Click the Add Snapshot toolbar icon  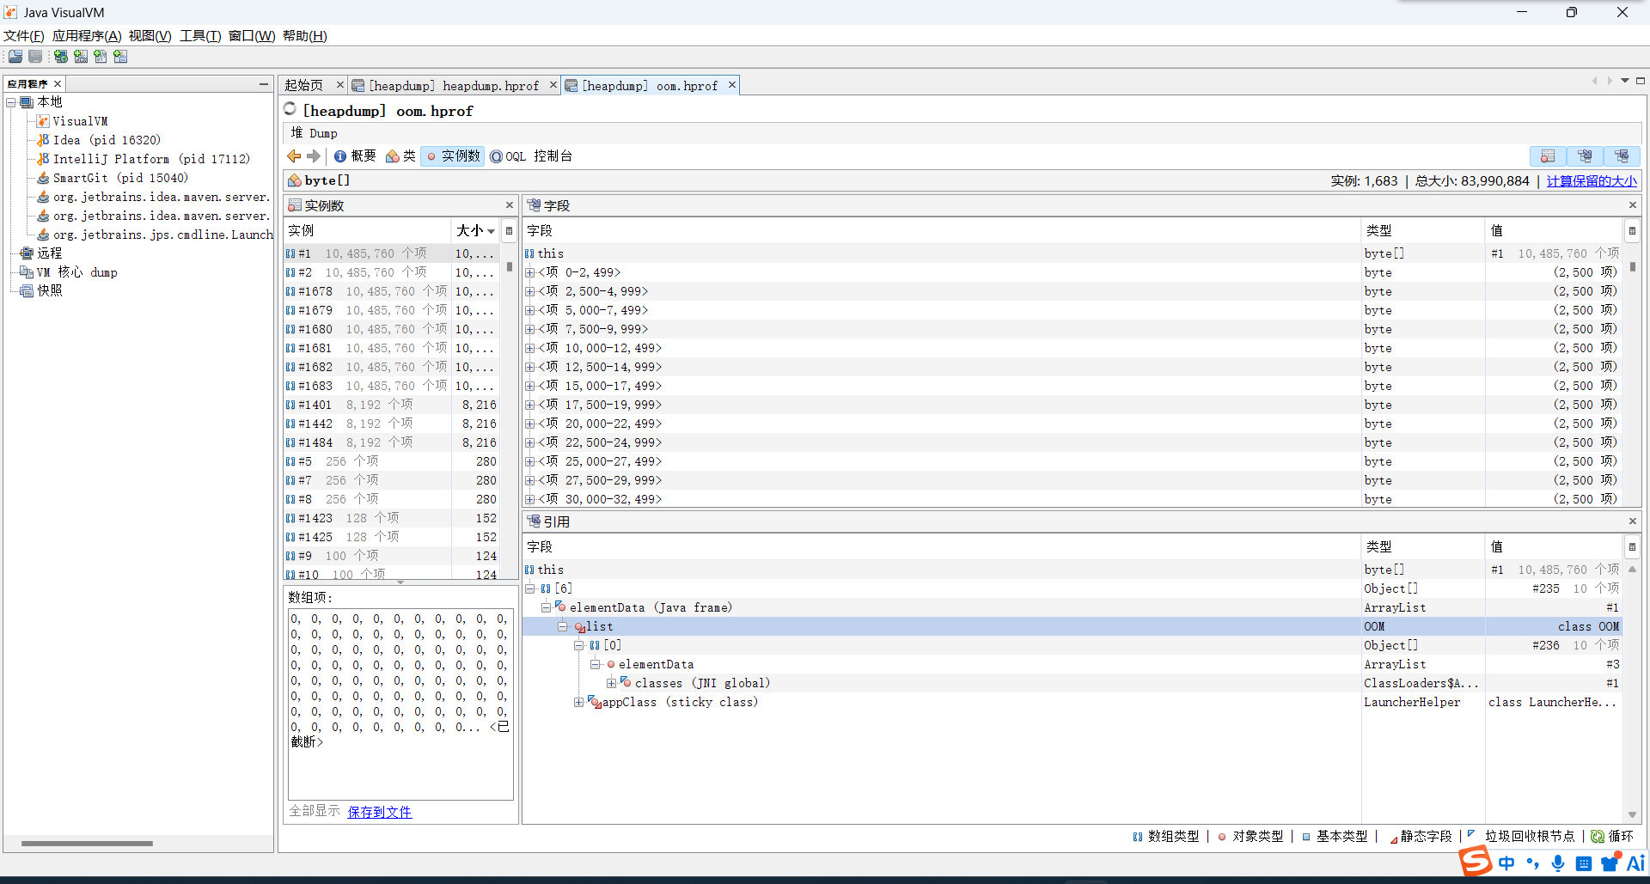coord(120,57)
